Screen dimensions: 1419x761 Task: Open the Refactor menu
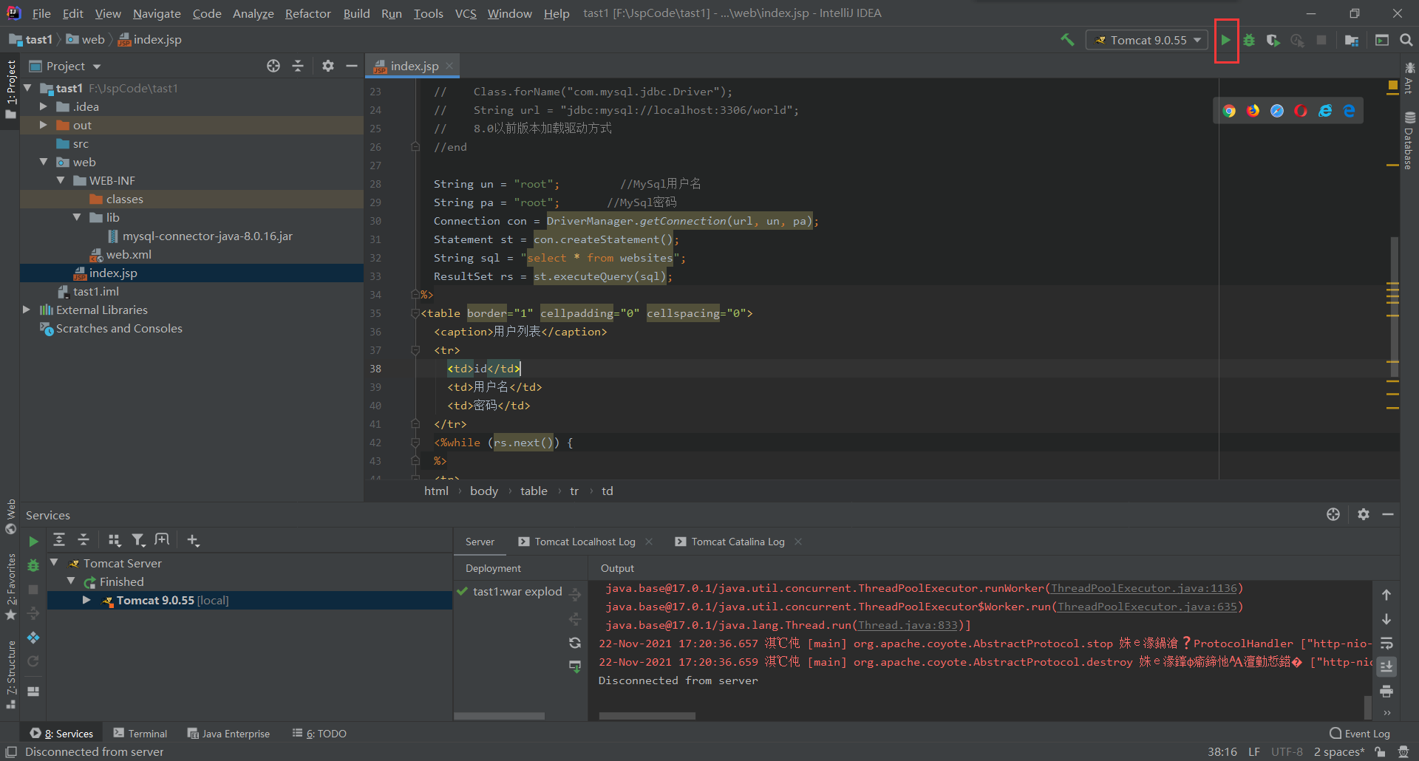(307, 13)
